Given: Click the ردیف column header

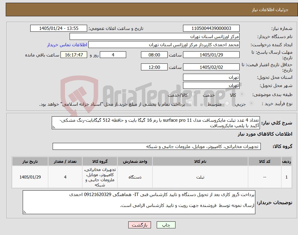Looking at the screenshot, I should (x=287, y=161).
